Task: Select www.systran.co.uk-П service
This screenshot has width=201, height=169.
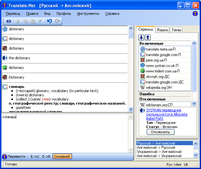Action: tap(165, 66)
